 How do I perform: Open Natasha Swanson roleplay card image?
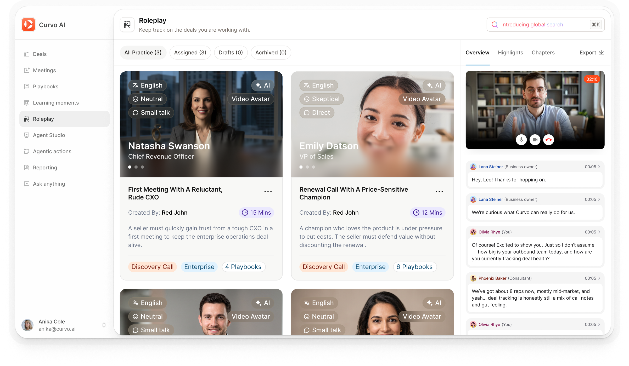pyautogui.click(x=201, y=124)
